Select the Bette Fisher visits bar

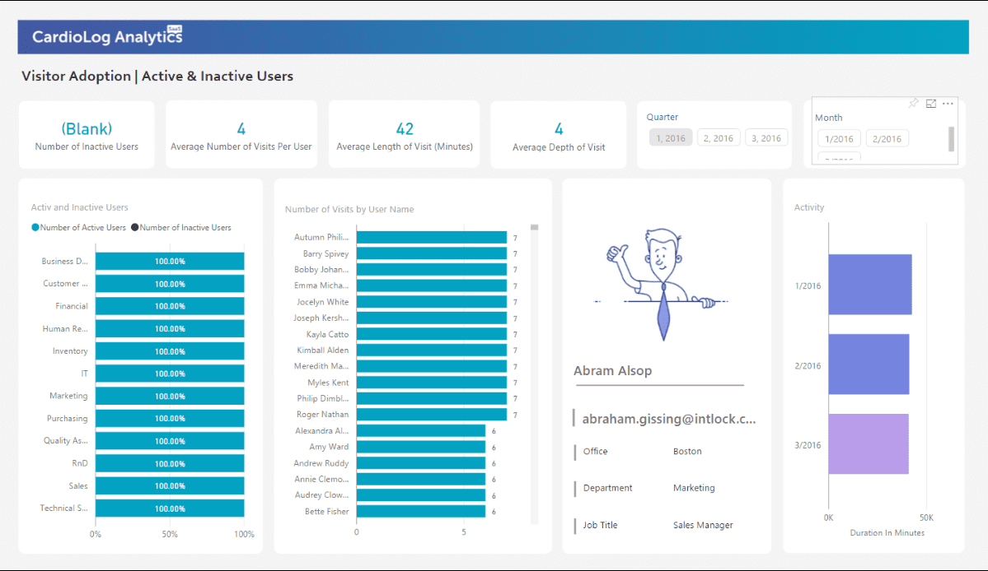tap(421, 511)
